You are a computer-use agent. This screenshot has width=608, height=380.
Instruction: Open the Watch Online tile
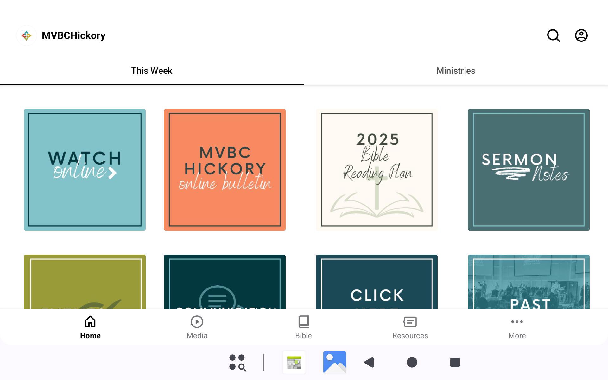(x=85, y=170)
